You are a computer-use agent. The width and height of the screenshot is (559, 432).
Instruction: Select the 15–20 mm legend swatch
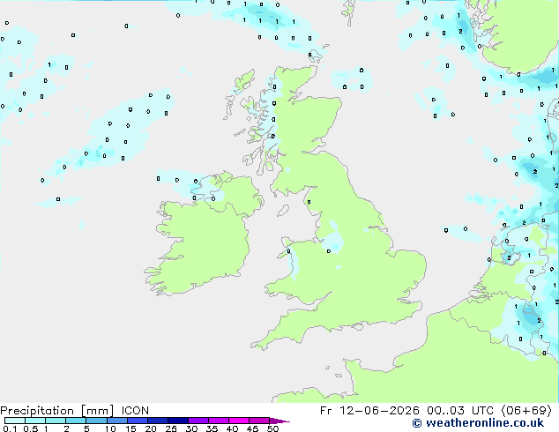tap(138, 421)
